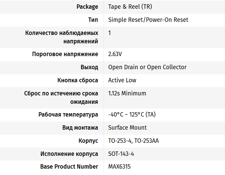Click the "Тип" label

tap(93, 20)
